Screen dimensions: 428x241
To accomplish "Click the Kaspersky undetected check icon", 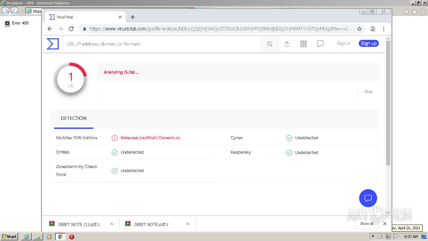I will pos(289,153).
